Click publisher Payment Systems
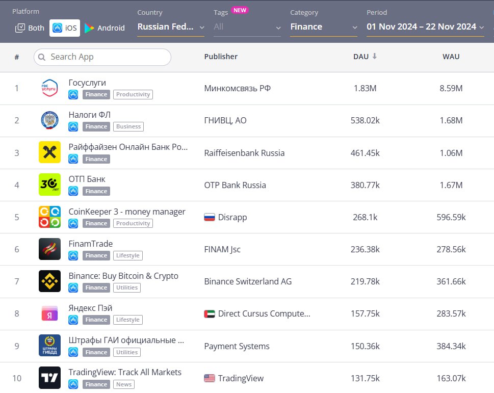The image size is (494, 393). click(237, 347)
